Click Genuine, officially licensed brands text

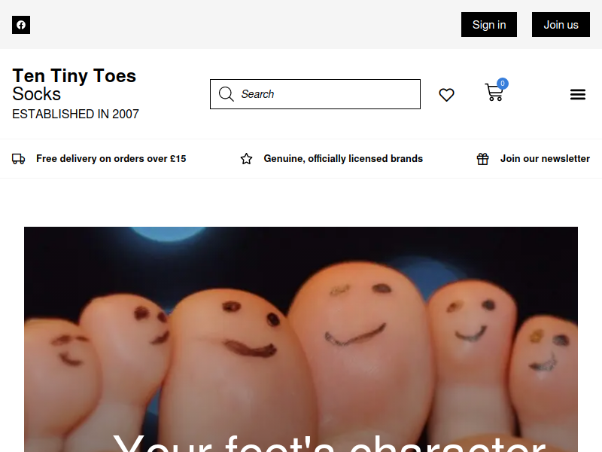pos(343,159)
